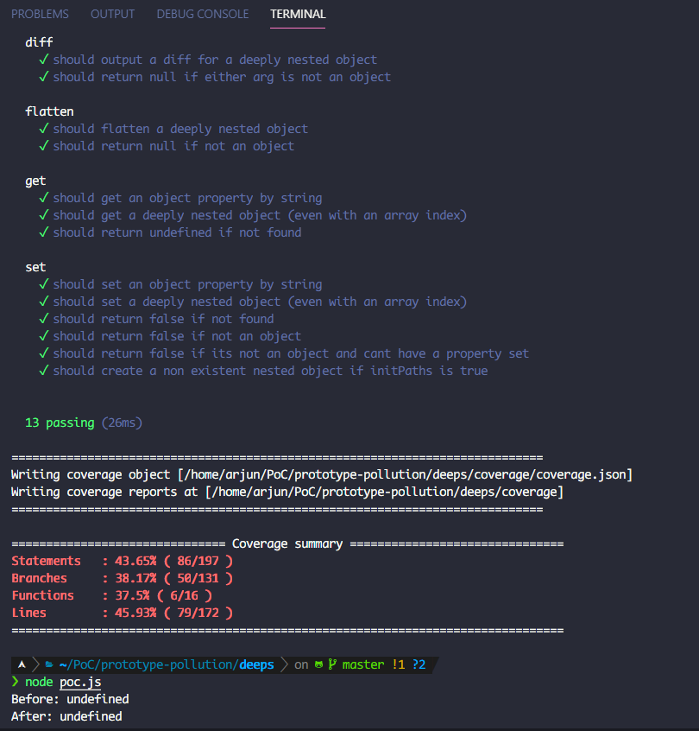Click 'should return null if not an object'
Image resolution: width=699 pixels, height=731 pixels.
coord(173,146)
